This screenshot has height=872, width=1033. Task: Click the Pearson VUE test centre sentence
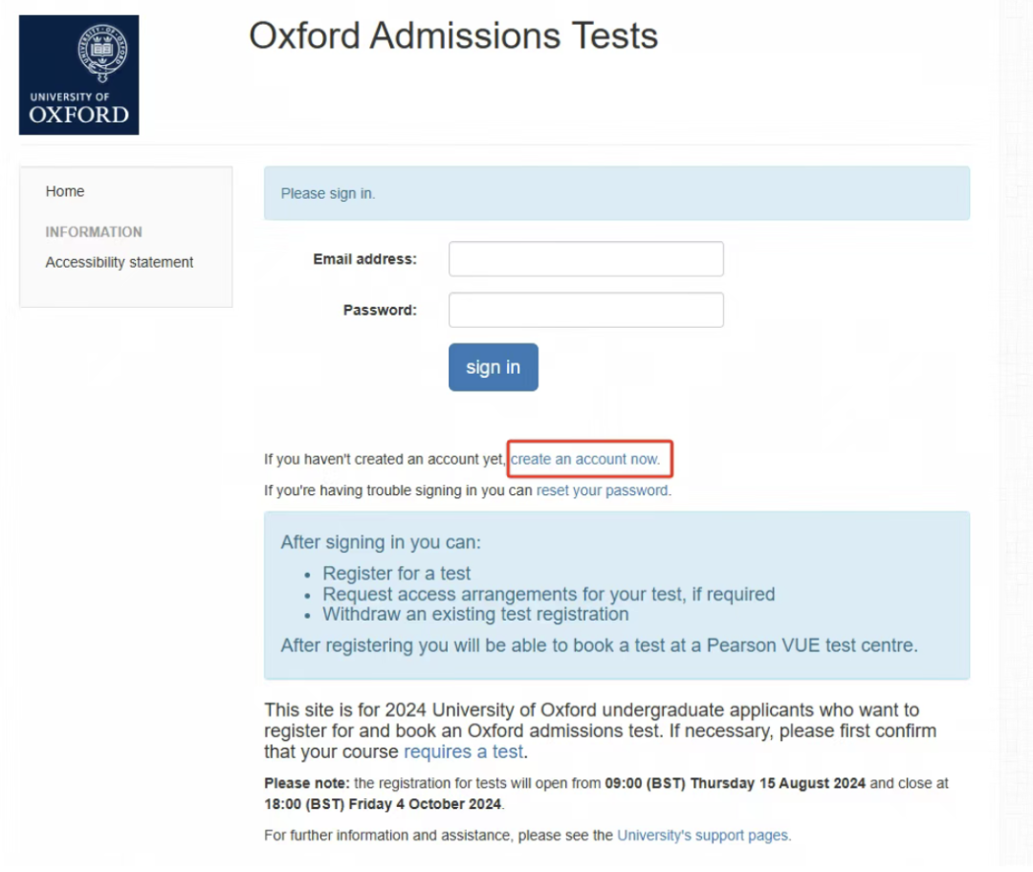click(x=600, y=645)
